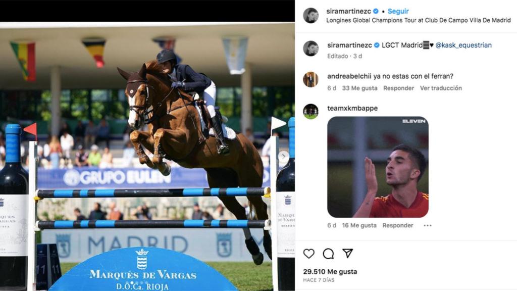Follow siramartinezc with Seguir
This screenshot has width=517, height=291.
click(x=398, y=11)
